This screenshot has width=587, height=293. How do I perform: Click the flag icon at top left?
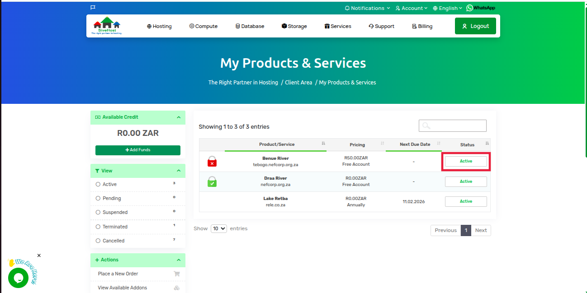(93, 8)
